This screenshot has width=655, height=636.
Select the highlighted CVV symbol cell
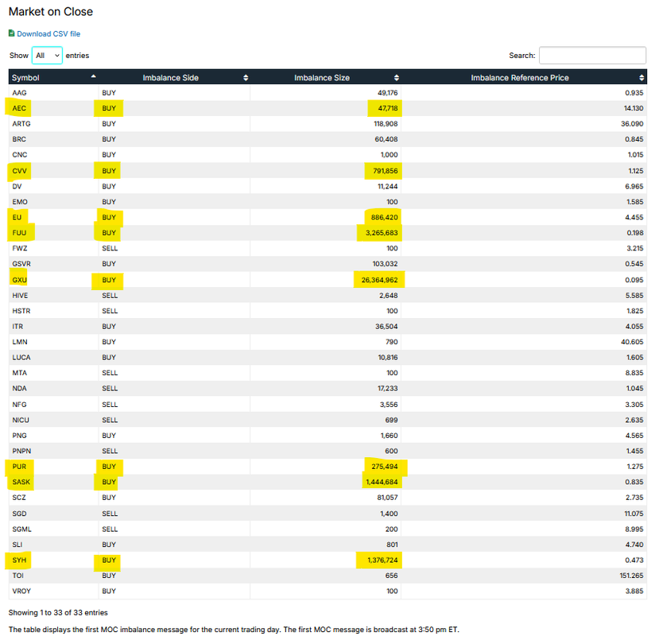point(20,170)
